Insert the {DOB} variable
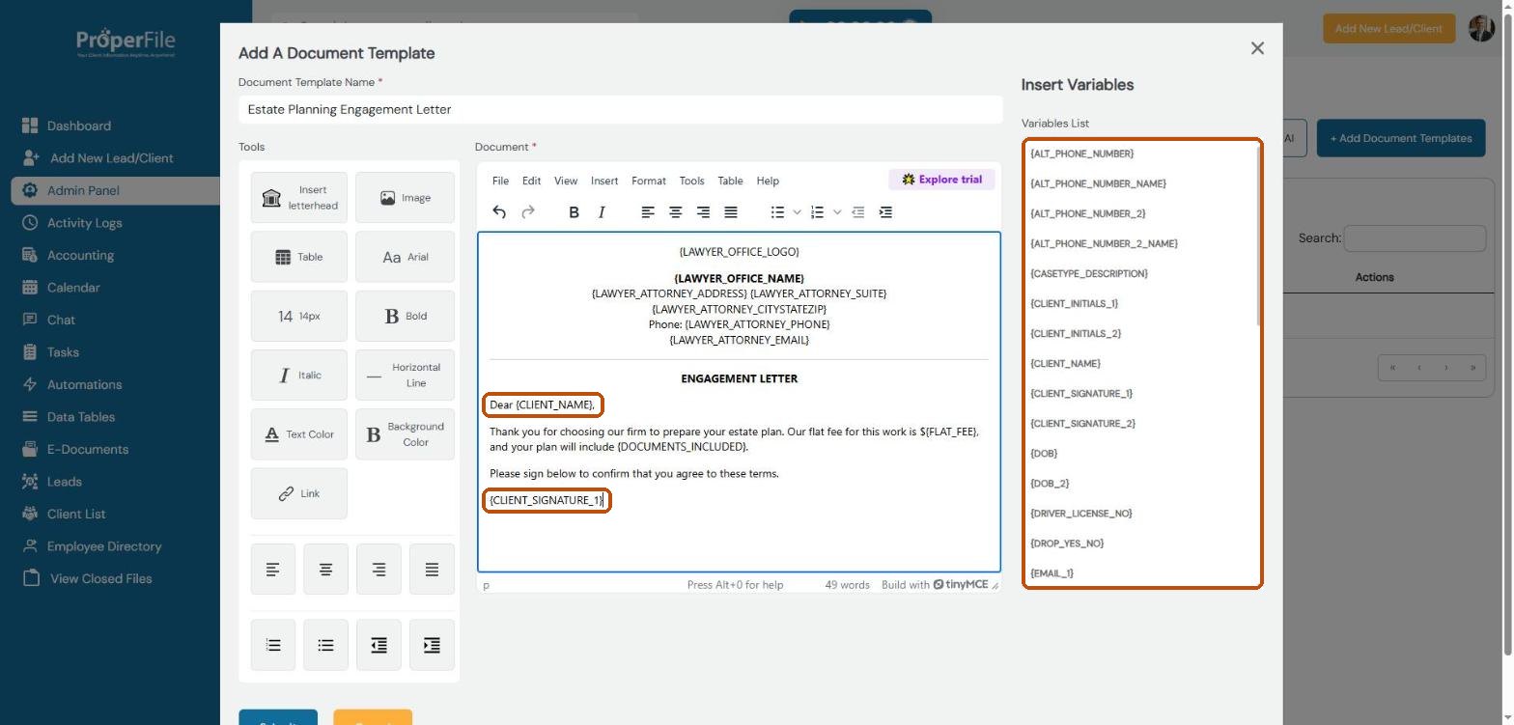Viewport: 1514px width, 725px height. pos(1044,454)
